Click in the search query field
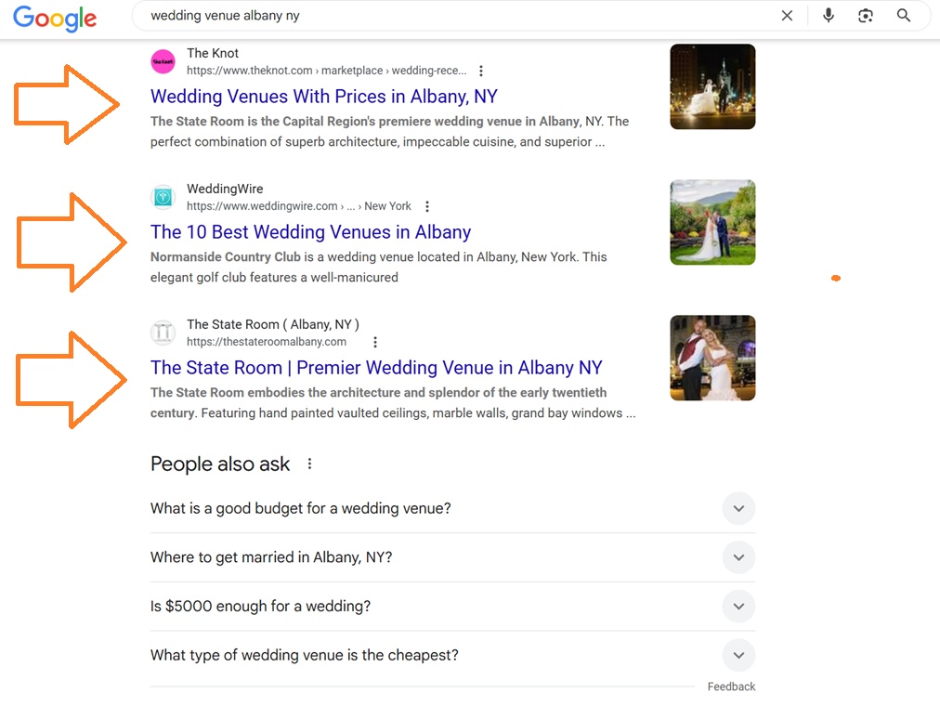Image resolution: width=940 pixels, height=719 pixels. [x=456, y=16]
